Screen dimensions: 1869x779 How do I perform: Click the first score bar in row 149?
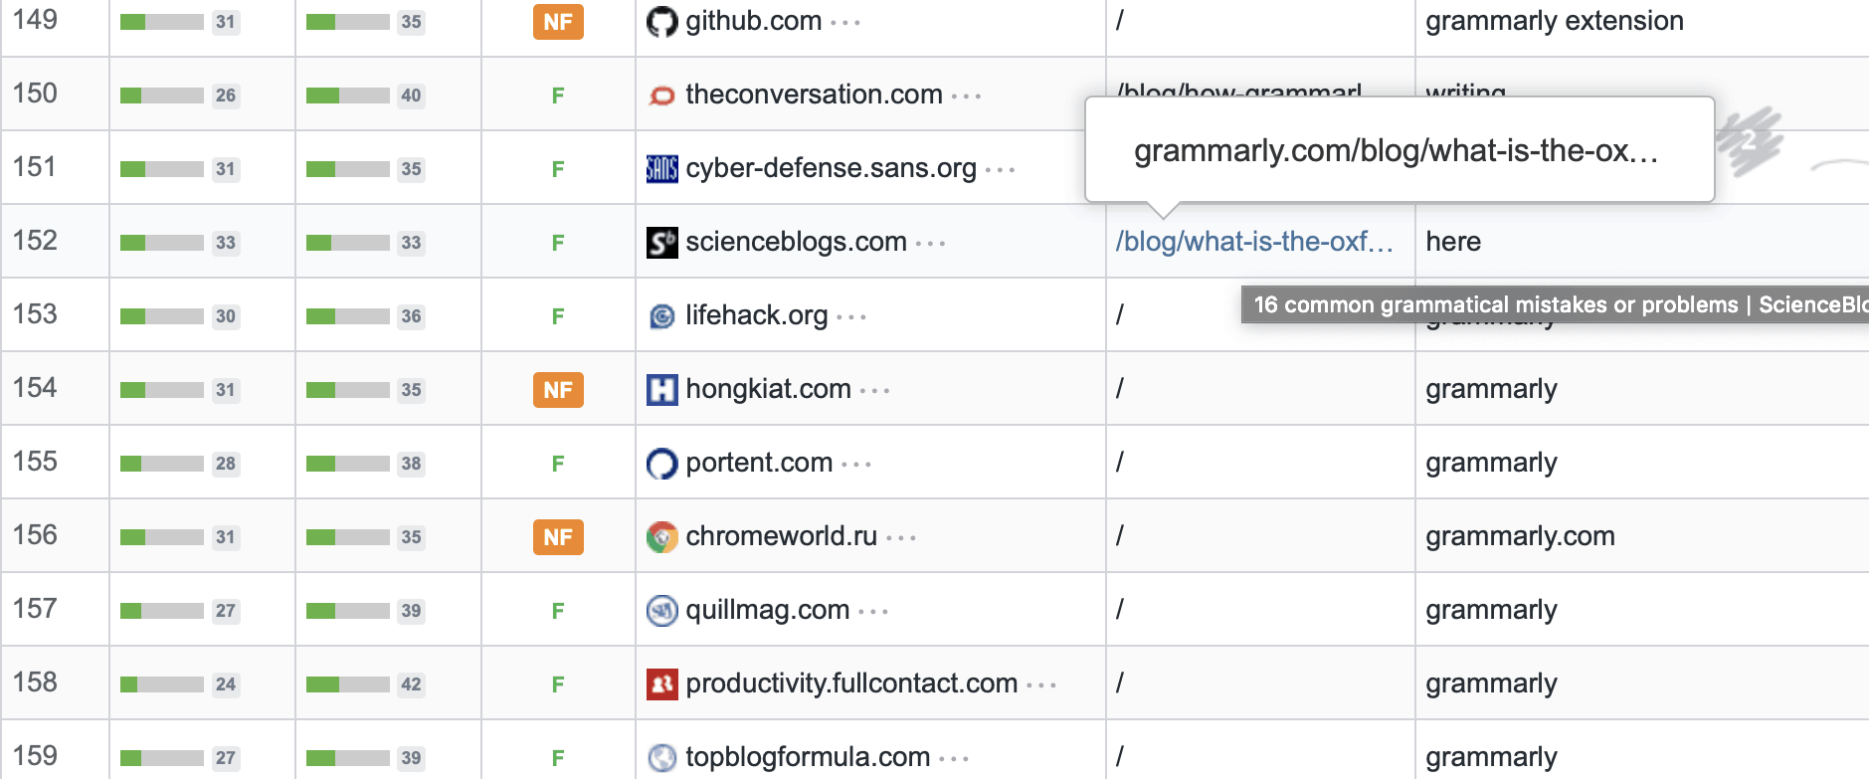[x=161, y=22]
